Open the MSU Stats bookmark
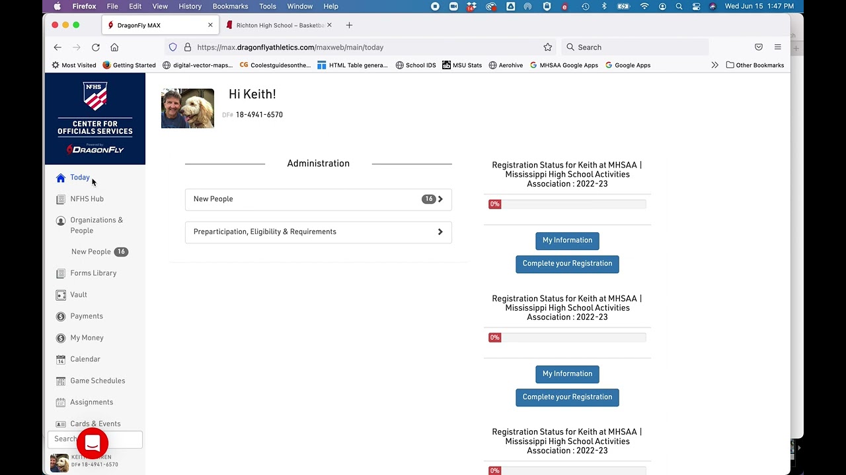846x475 pixels. (x=462, y=65)
